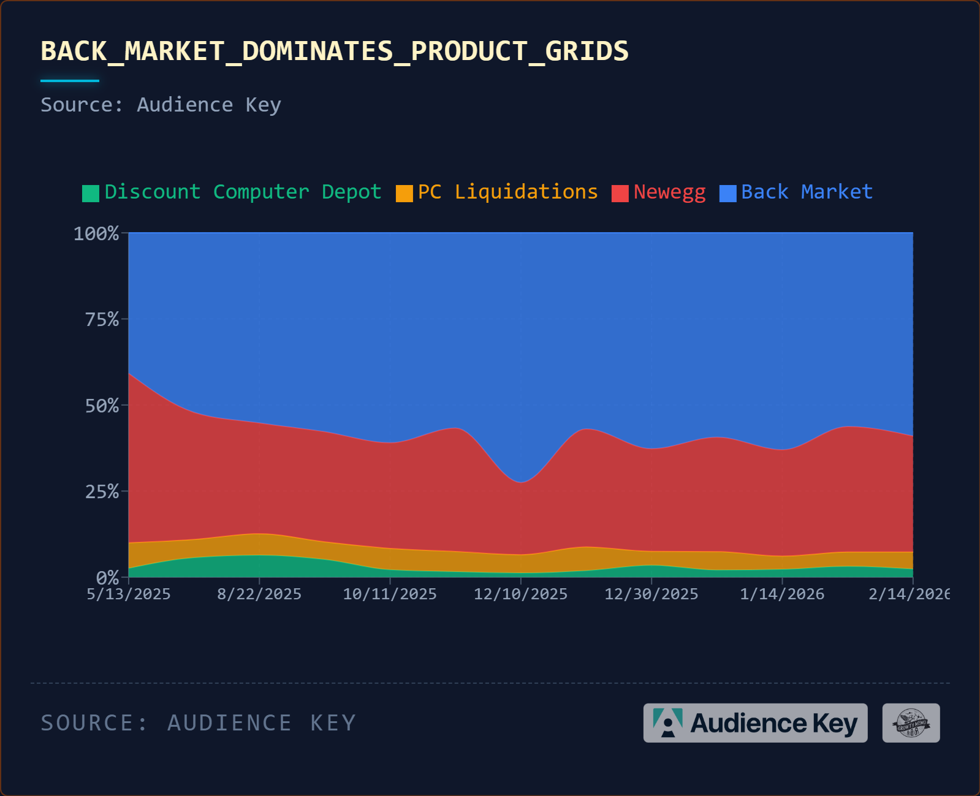Toggle the Back Market legend text
This screenshot has width=980, height=796.
coord(807,192)
